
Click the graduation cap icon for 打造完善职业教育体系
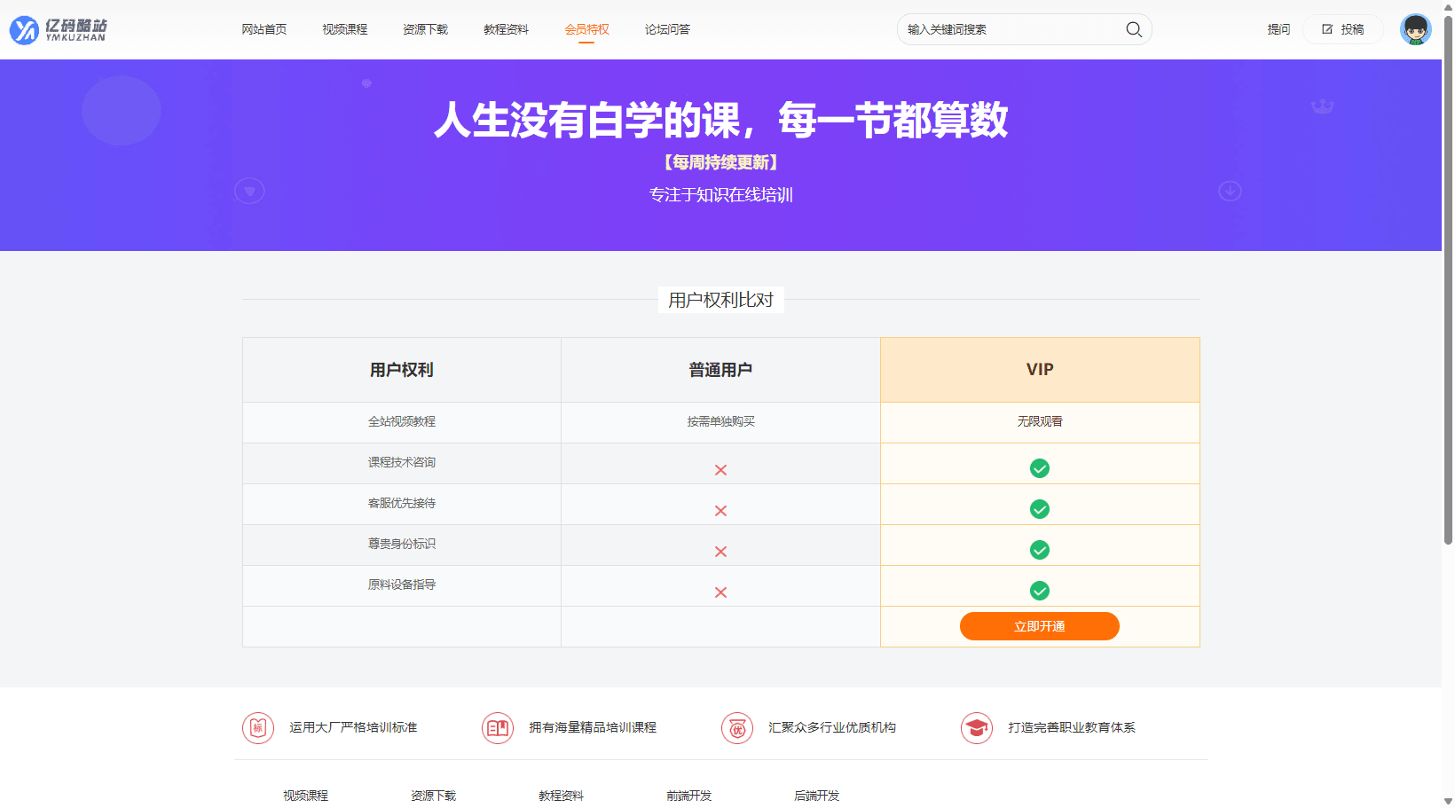(x=977, y=727)
